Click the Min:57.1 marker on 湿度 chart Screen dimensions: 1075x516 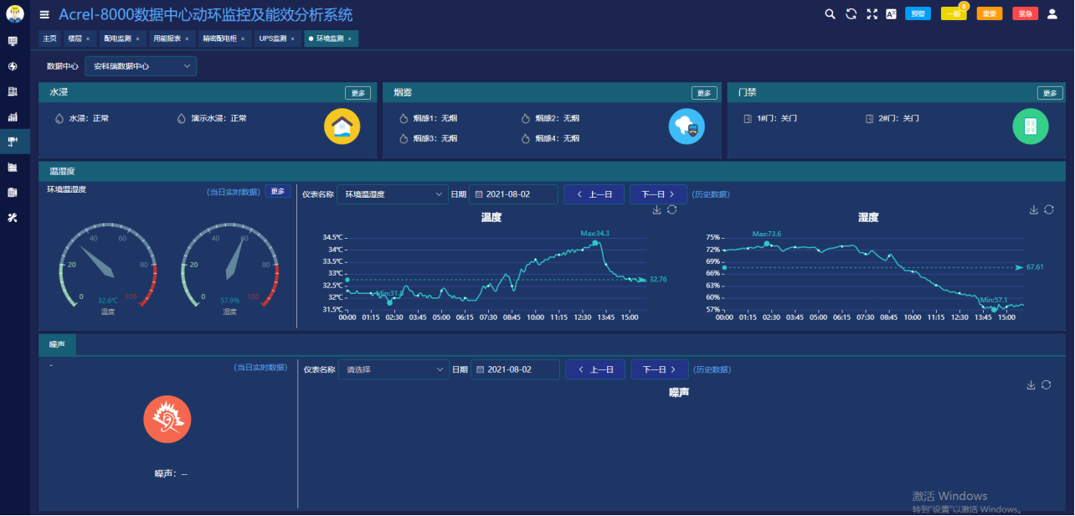[994, 309]
